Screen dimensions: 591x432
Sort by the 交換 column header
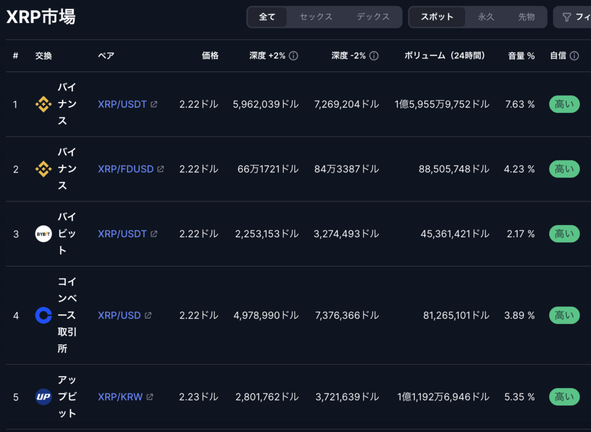point(43,56)
